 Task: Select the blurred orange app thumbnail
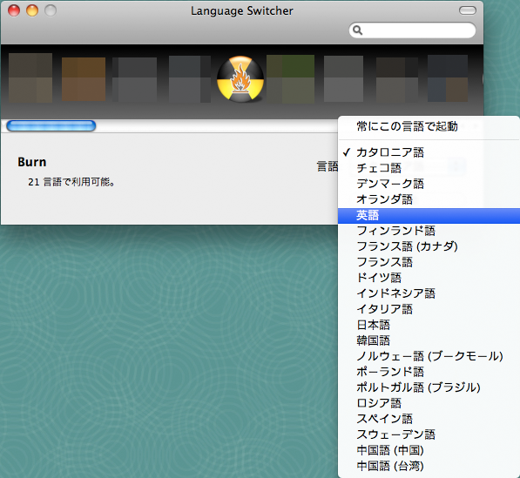click(84, 79)
